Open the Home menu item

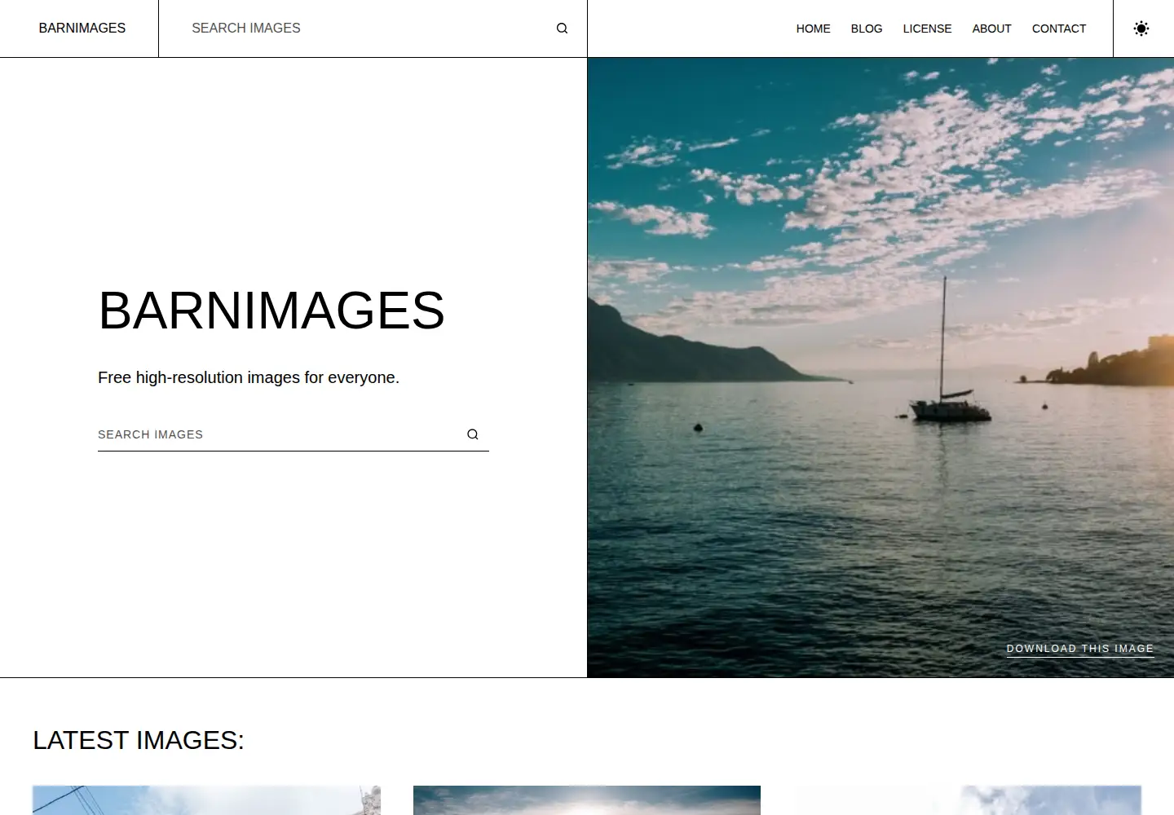813,29
